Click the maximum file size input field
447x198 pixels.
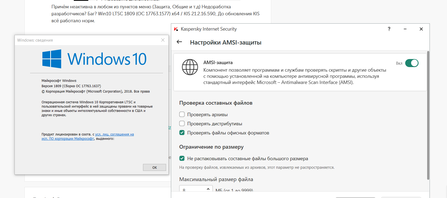tap(196, 189)
